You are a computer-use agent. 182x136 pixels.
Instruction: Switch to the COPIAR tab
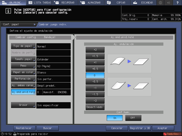tap(118, 2)
